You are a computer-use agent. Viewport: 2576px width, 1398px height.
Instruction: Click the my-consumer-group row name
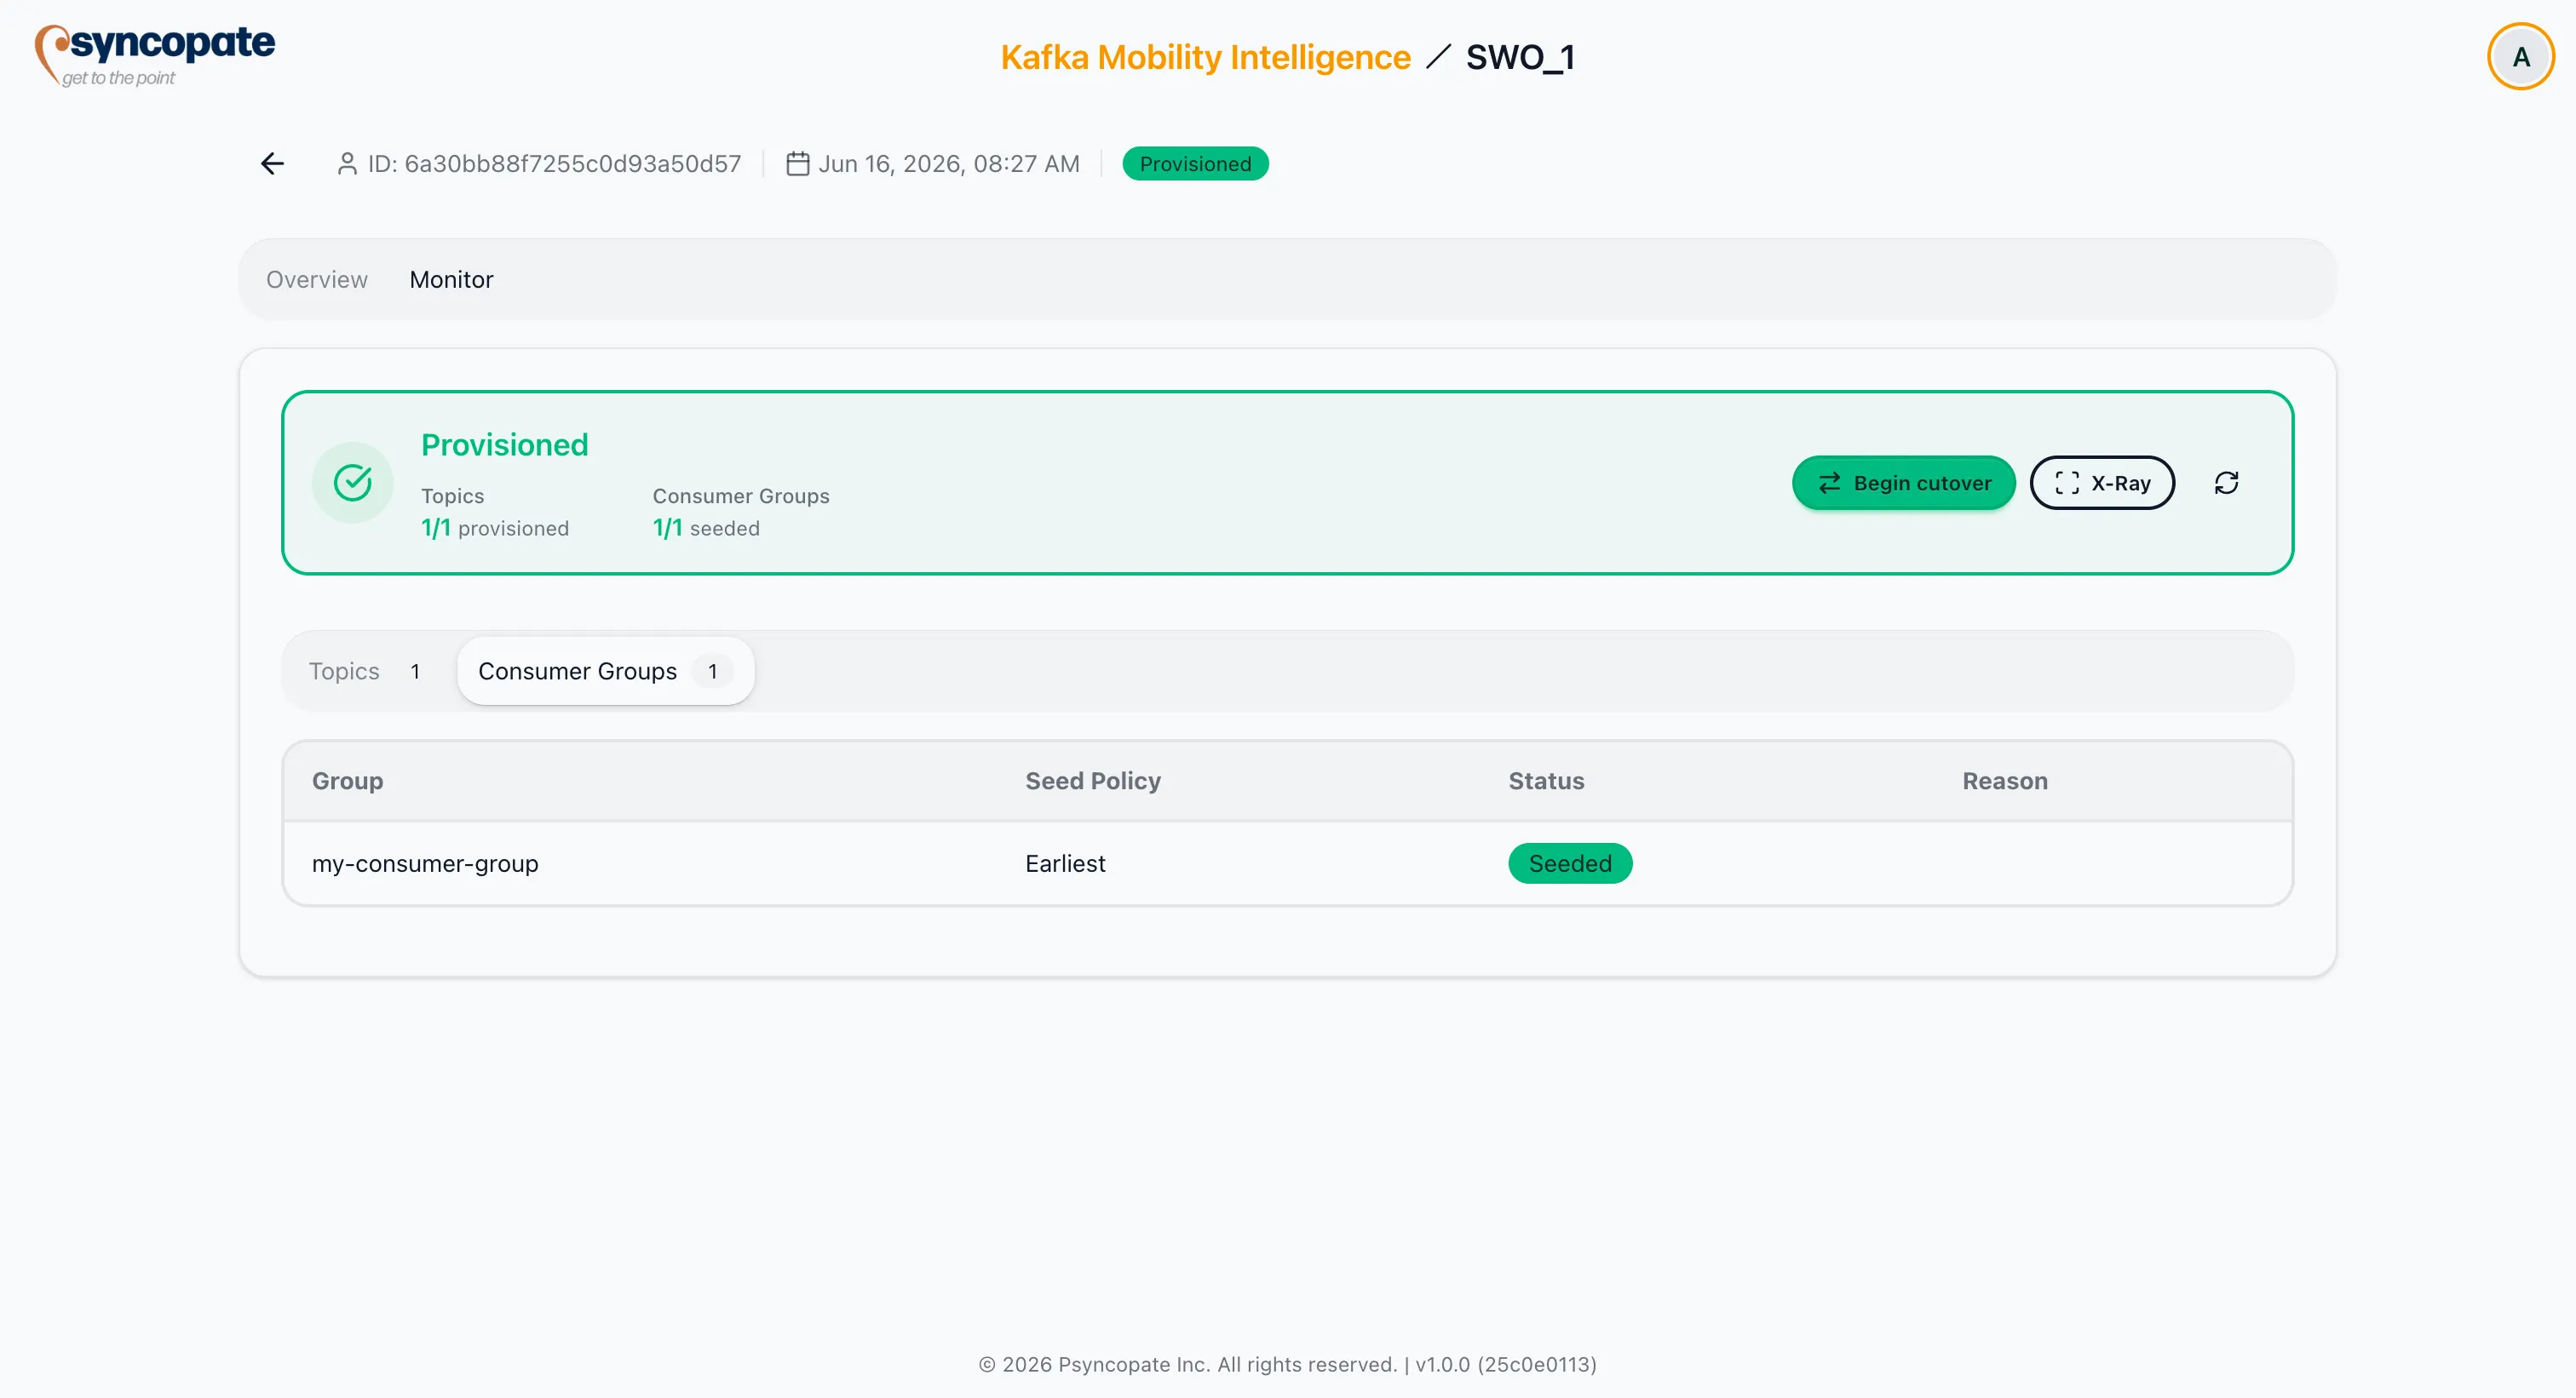click(x=425, y=863)
